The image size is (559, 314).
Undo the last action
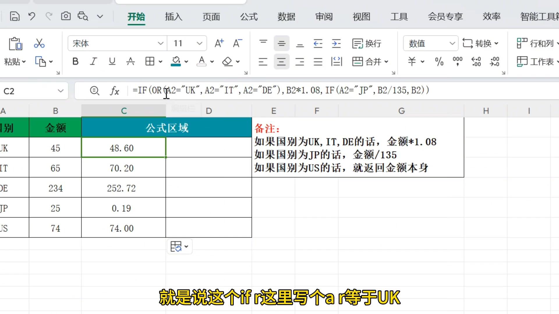(x=32, y=16)
